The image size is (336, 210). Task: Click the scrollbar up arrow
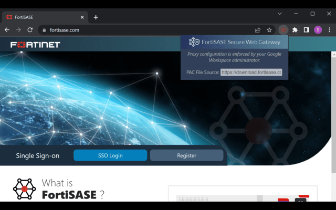tap(334, 55)
